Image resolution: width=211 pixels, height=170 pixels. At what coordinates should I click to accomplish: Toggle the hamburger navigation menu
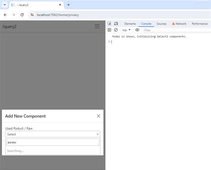tap(97, 26)
